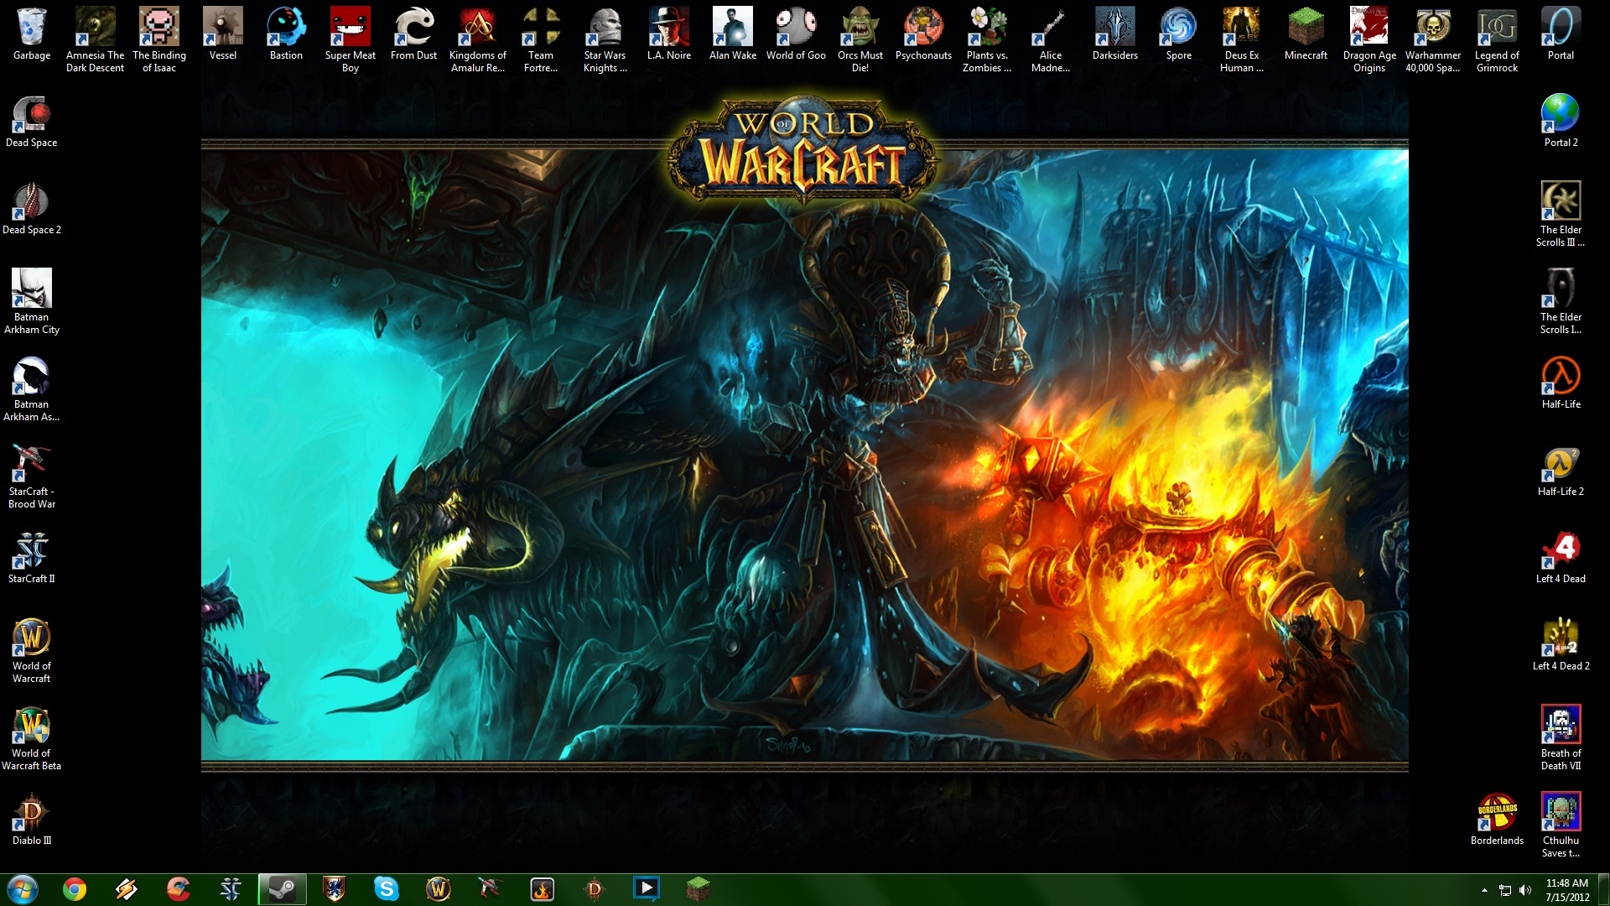Image resolution: width=1610 pixels, height=906 pixels.
Task: Open the Windows Start menu
Action: [23, 888]
